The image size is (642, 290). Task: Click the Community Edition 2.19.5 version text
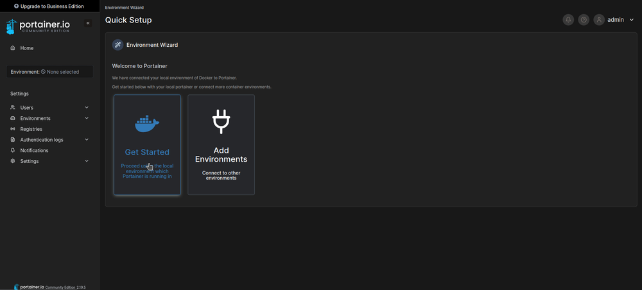[65, 287]
